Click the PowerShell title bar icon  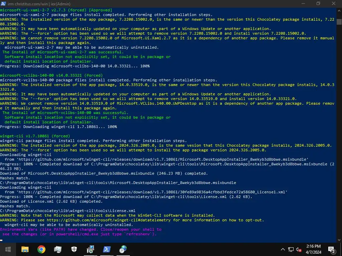coord(3,4)
